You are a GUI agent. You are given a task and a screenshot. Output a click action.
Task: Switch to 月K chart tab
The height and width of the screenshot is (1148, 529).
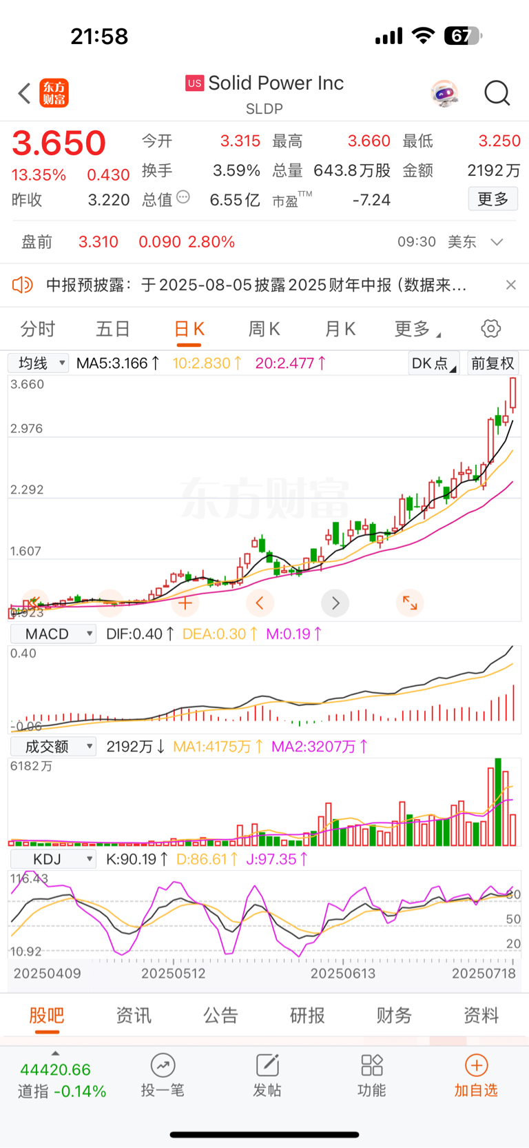[x=340, y=329]
